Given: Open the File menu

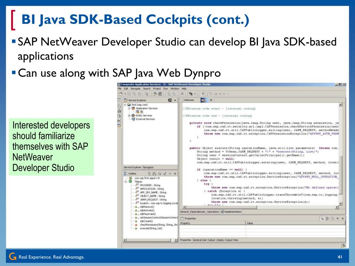Looking at the screenshot, I should [x=120, y=89].
